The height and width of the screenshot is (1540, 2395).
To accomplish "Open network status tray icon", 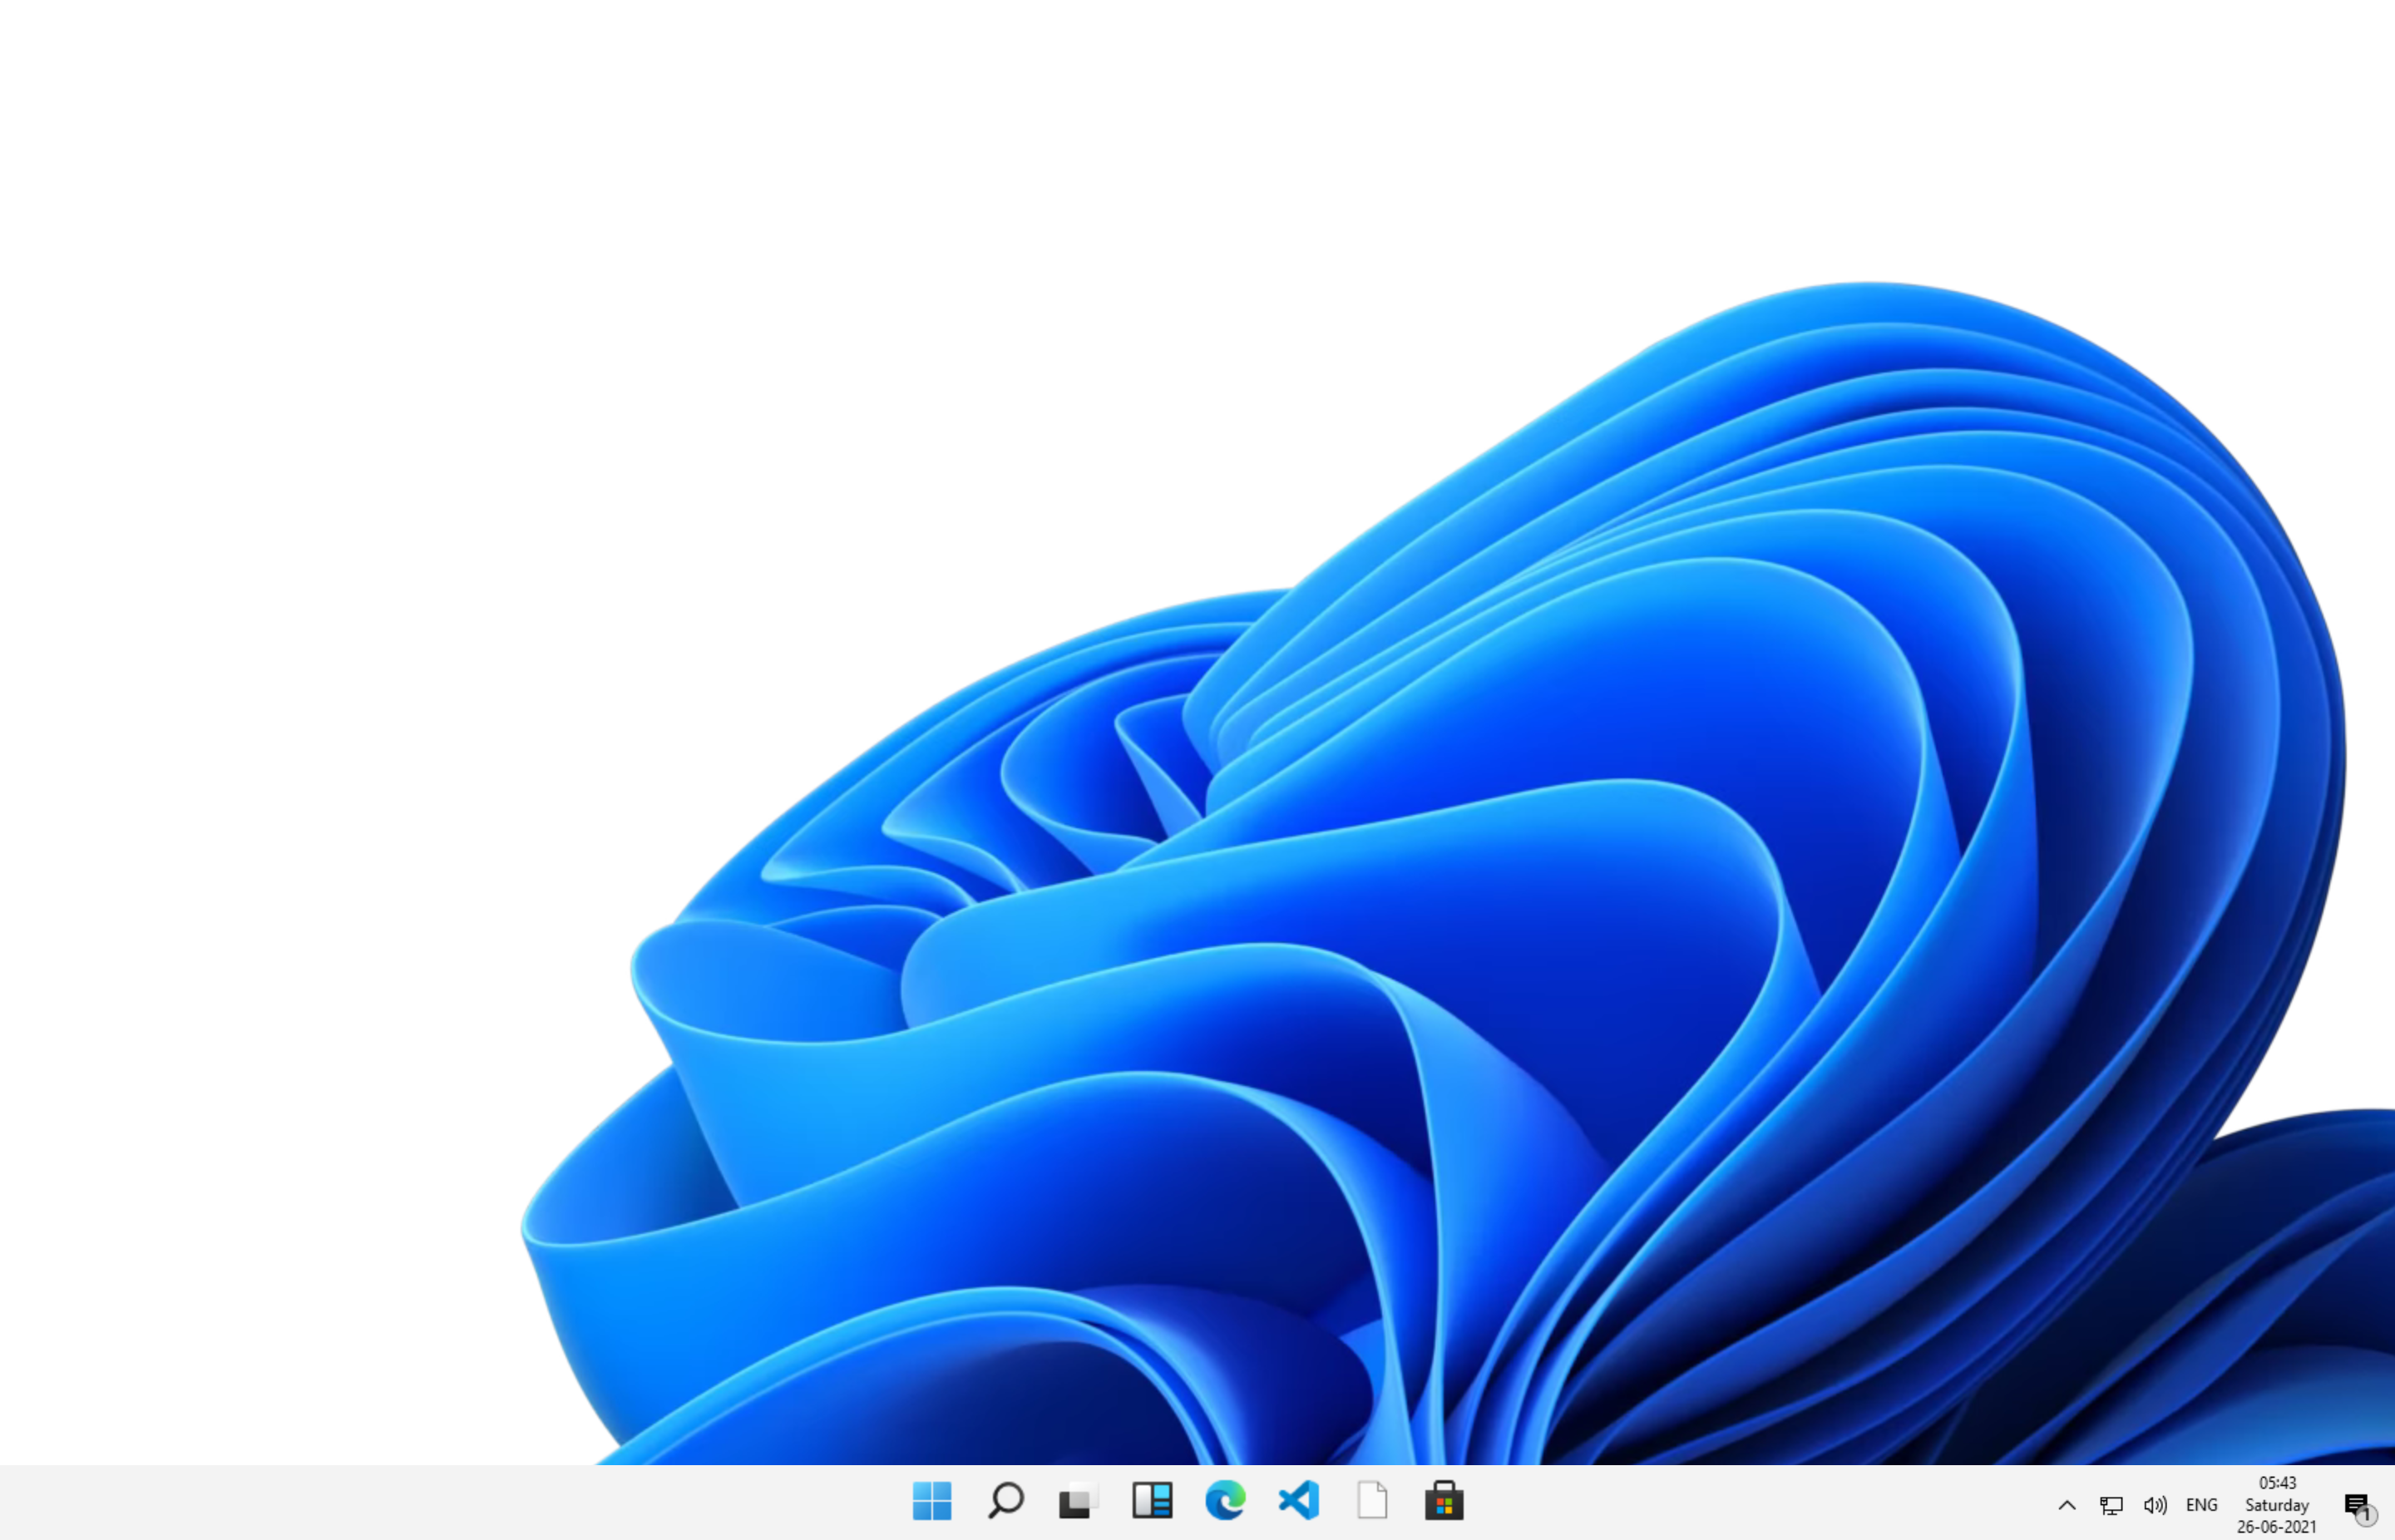I will tap(2111, 1505).
